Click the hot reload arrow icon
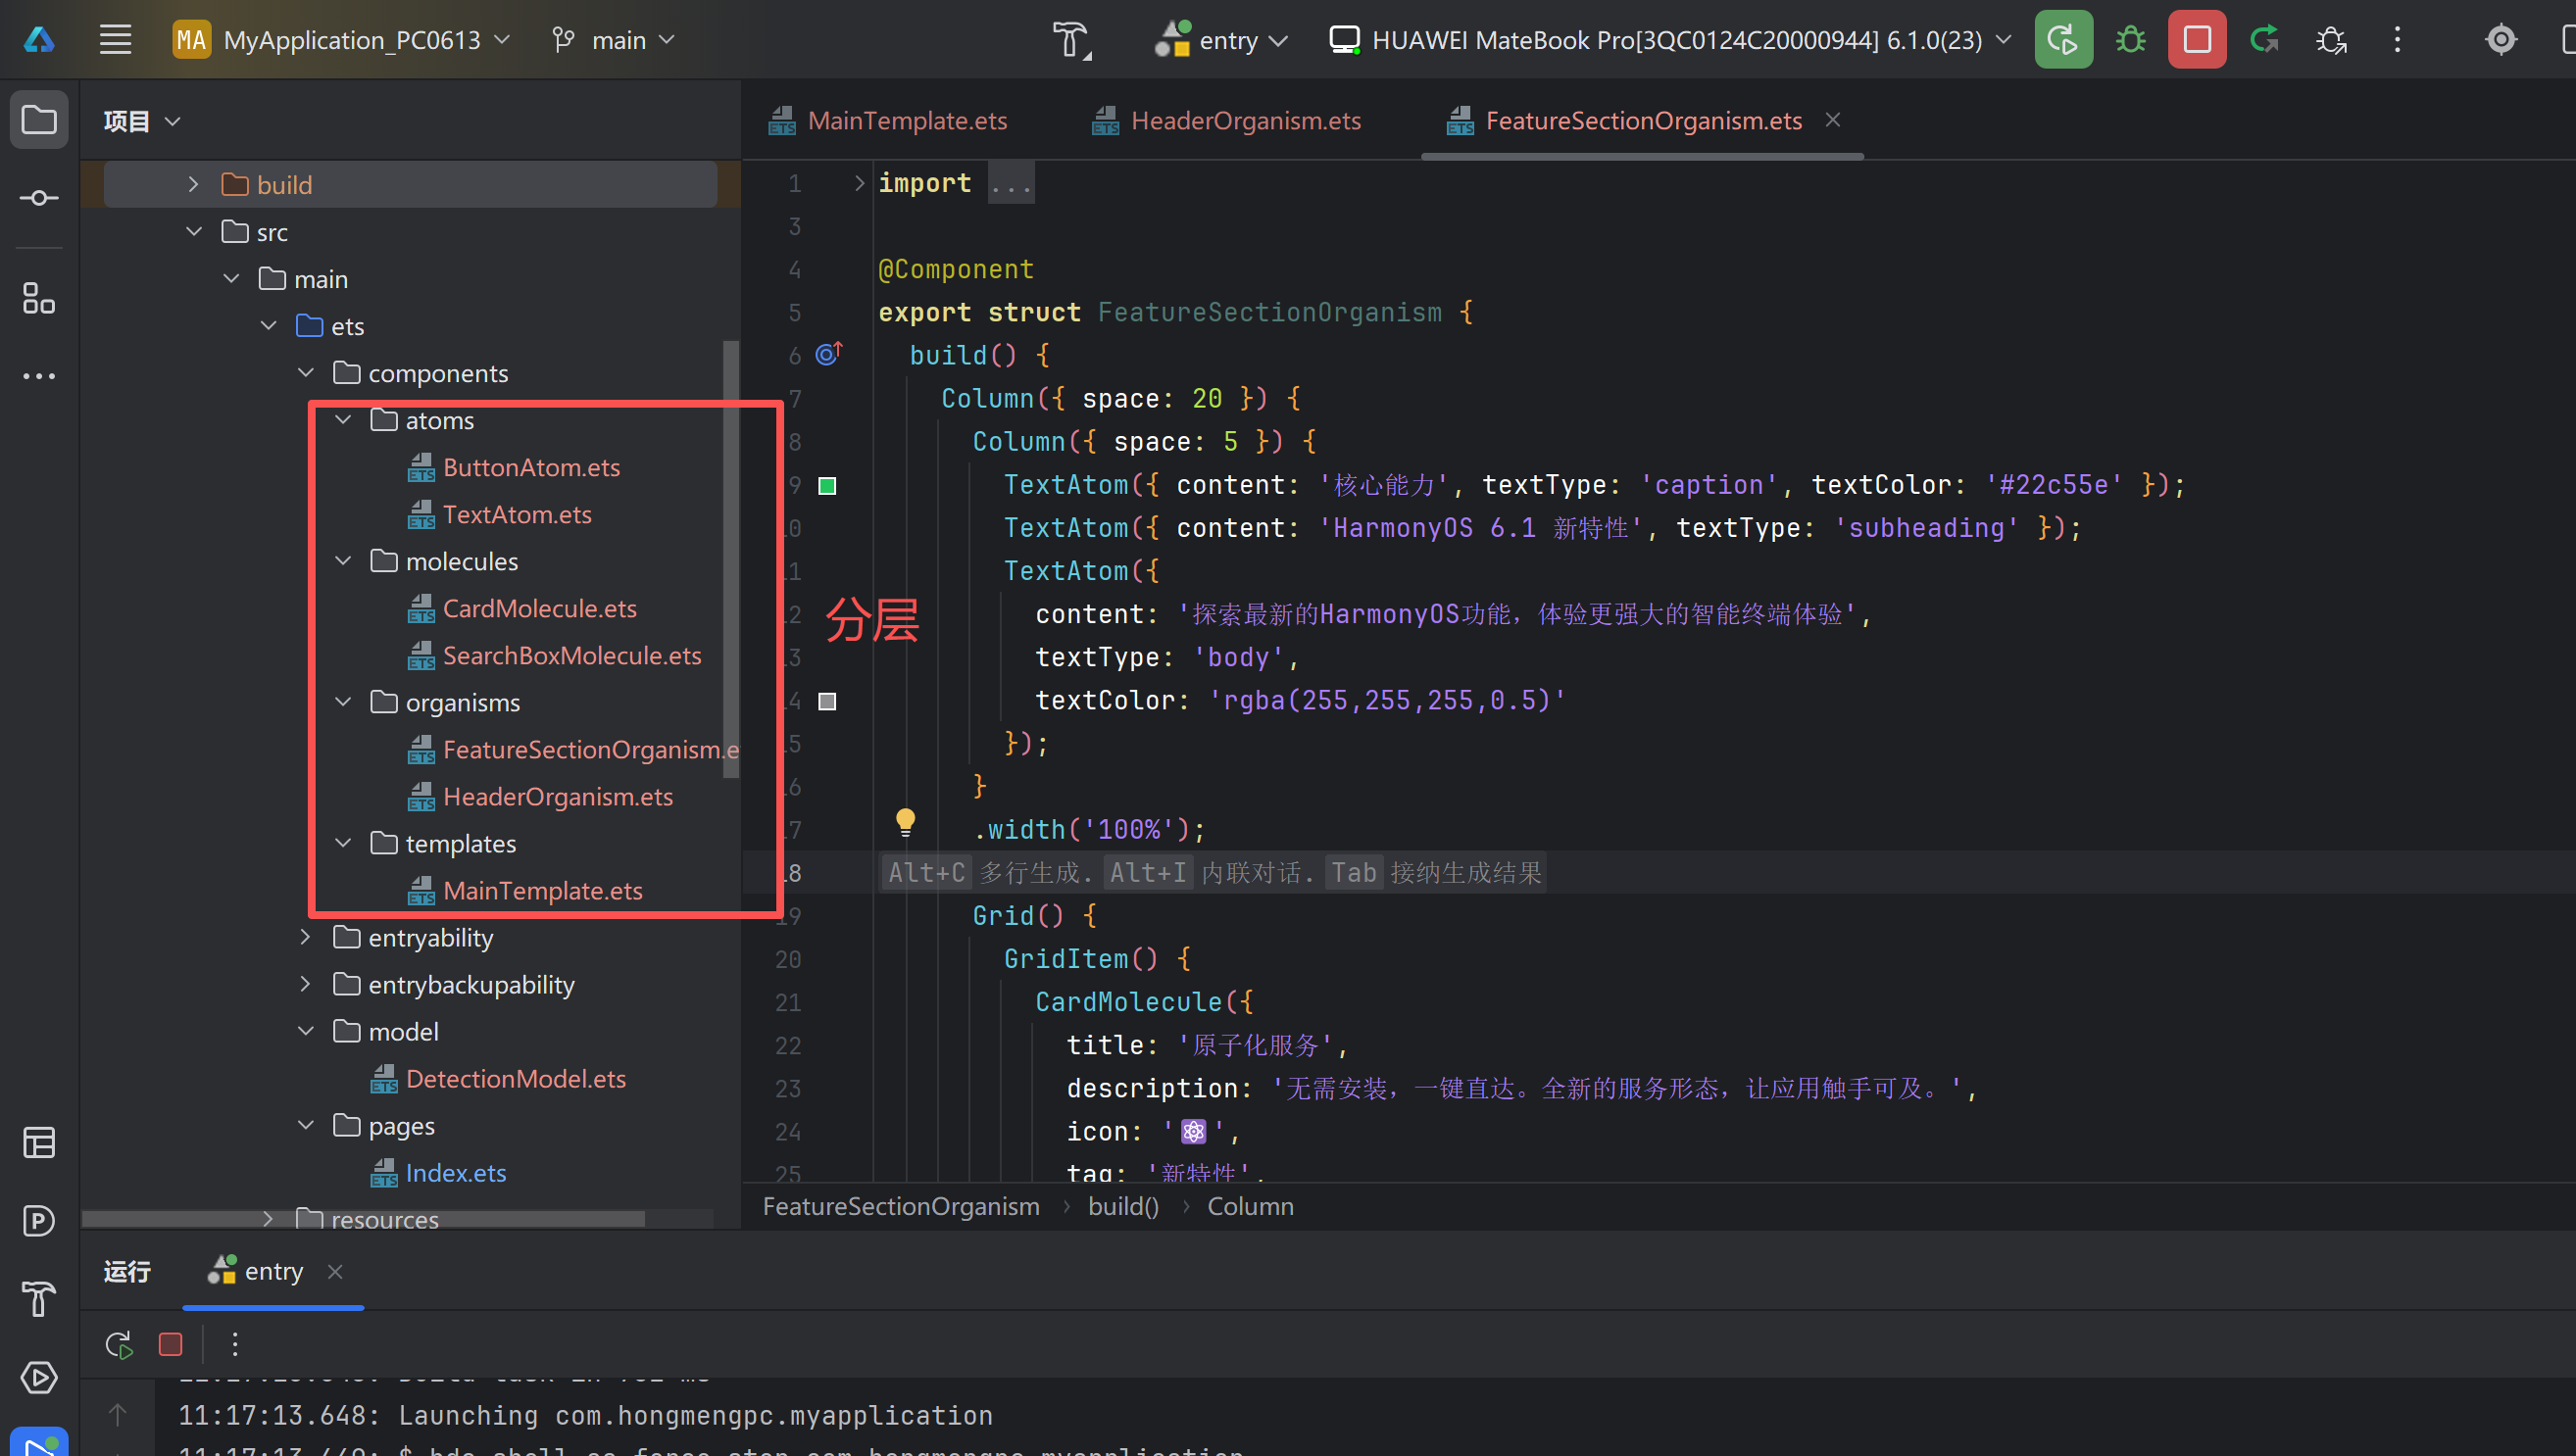This screenshot has height=1456, width=2576. tap(2264, 40)
